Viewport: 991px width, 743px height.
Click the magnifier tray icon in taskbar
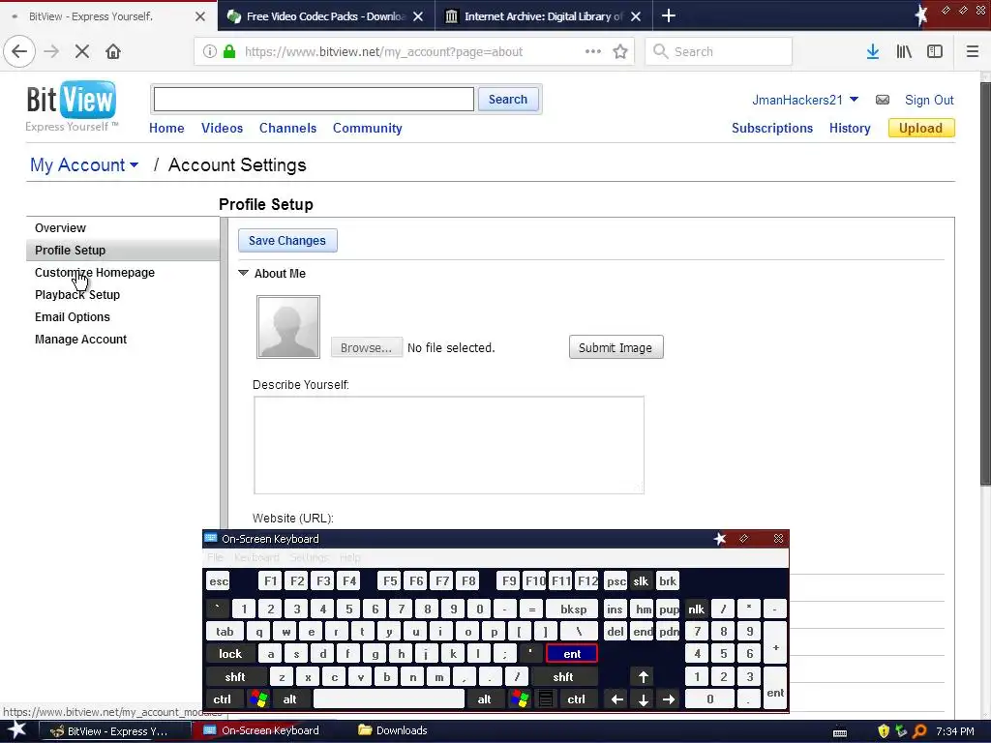(919, 731)
